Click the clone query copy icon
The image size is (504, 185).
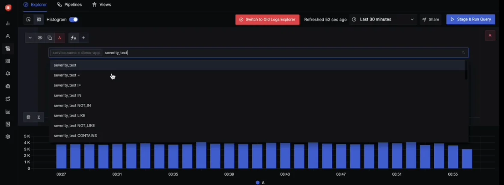tap(50, 38)
